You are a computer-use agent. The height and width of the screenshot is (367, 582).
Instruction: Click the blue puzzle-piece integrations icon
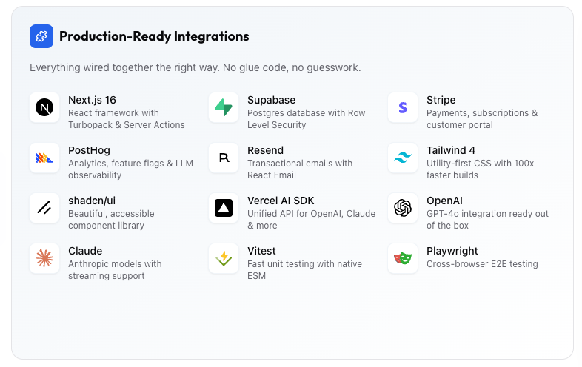tap(41, 36)
